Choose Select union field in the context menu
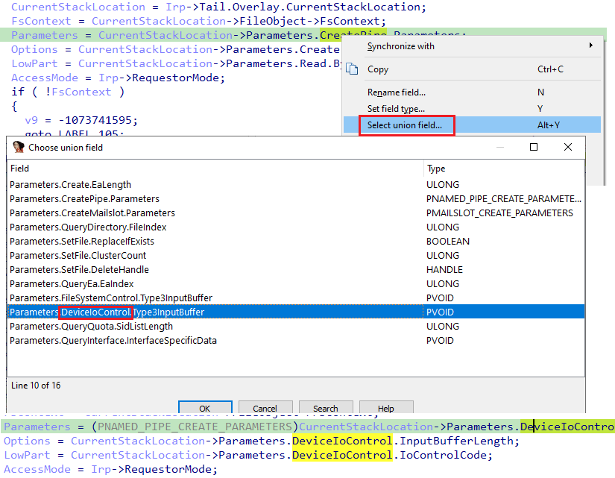 click(x=406, y=125)
